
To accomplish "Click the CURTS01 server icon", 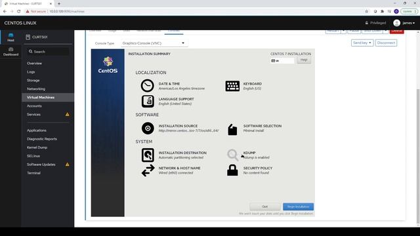I will [x=28, y=37].
